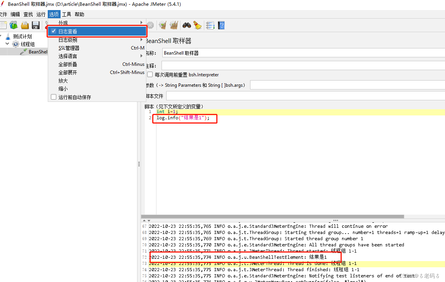The width and height of the screenshot is (445, 282).
Task: Open the Help book icon
Action: click(221, 25)
